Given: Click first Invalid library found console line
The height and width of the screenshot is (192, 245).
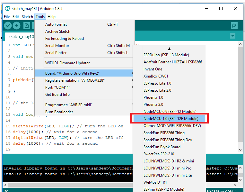Looking at the screenshot, I should tap(68, 168).
